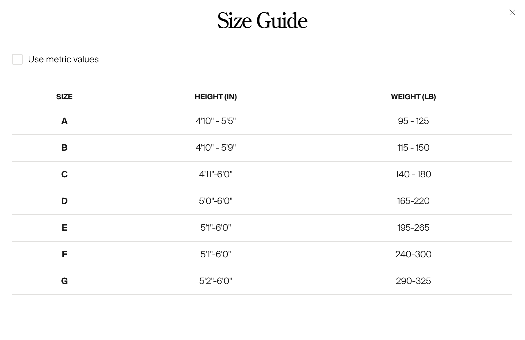Click the 4'10" - 5'5" height cell
This screenshot has height=340, width=525.
pyautogui.click(x=216, y=121)
